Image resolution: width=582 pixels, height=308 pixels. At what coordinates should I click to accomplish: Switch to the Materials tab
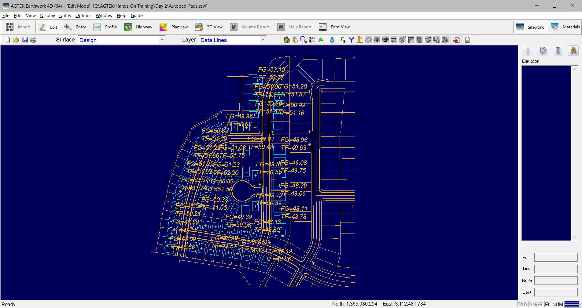coord(565,27)
